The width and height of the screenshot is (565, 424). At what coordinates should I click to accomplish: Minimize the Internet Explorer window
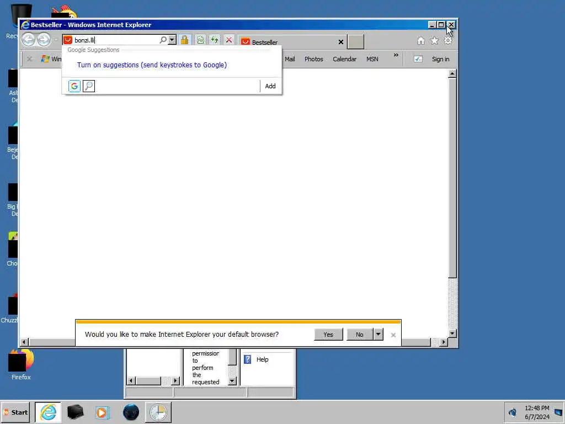pyautogui.click(x=431, y=24)
